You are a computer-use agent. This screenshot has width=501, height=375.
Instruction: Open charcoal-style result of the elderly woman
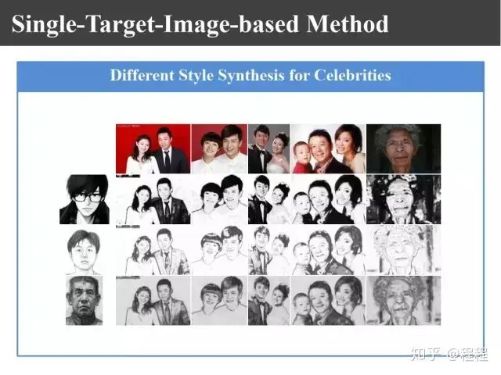coord(404,300)
